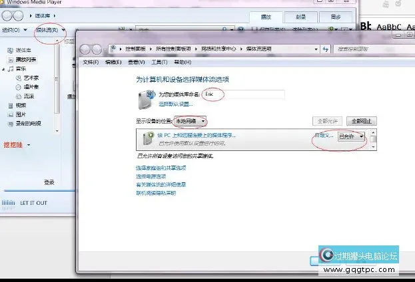Click the 媒体流选项 breadcrumb

click(258, 49)
